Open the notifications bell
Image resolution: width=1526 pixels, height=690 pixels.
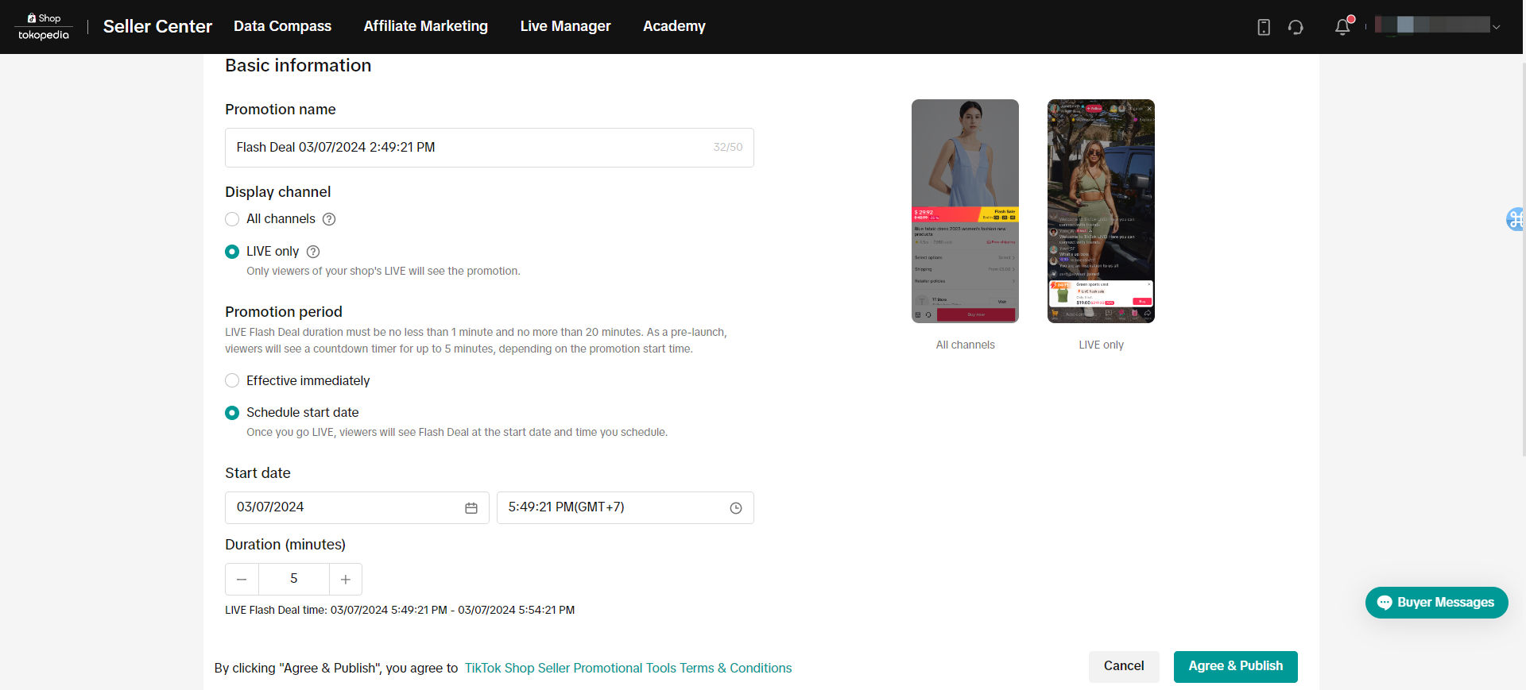pos(1342,27)
